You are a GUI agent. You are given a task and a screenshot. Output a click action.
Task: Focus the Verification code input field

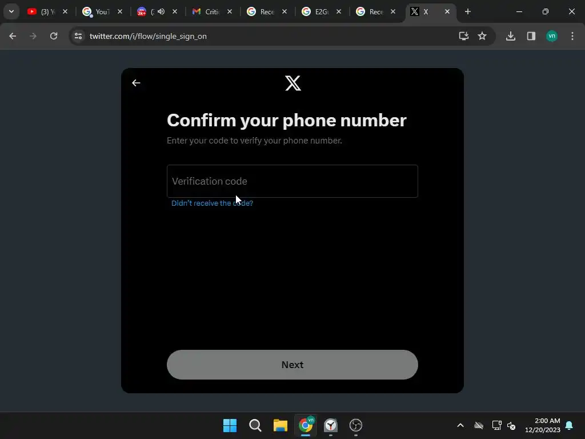pos(292,181)
